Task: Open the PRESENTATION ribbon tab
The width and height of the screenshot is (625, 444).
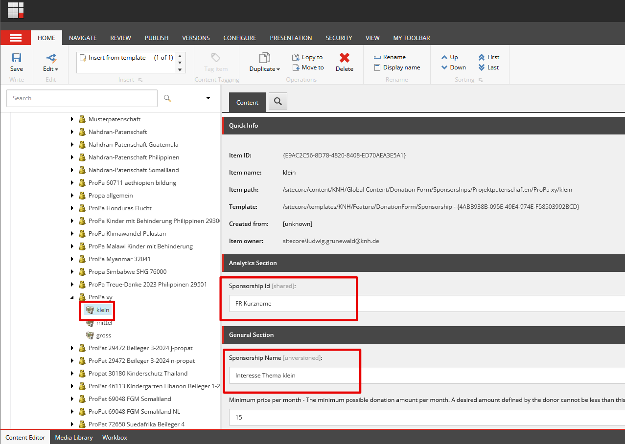Action: pos(291,38)
